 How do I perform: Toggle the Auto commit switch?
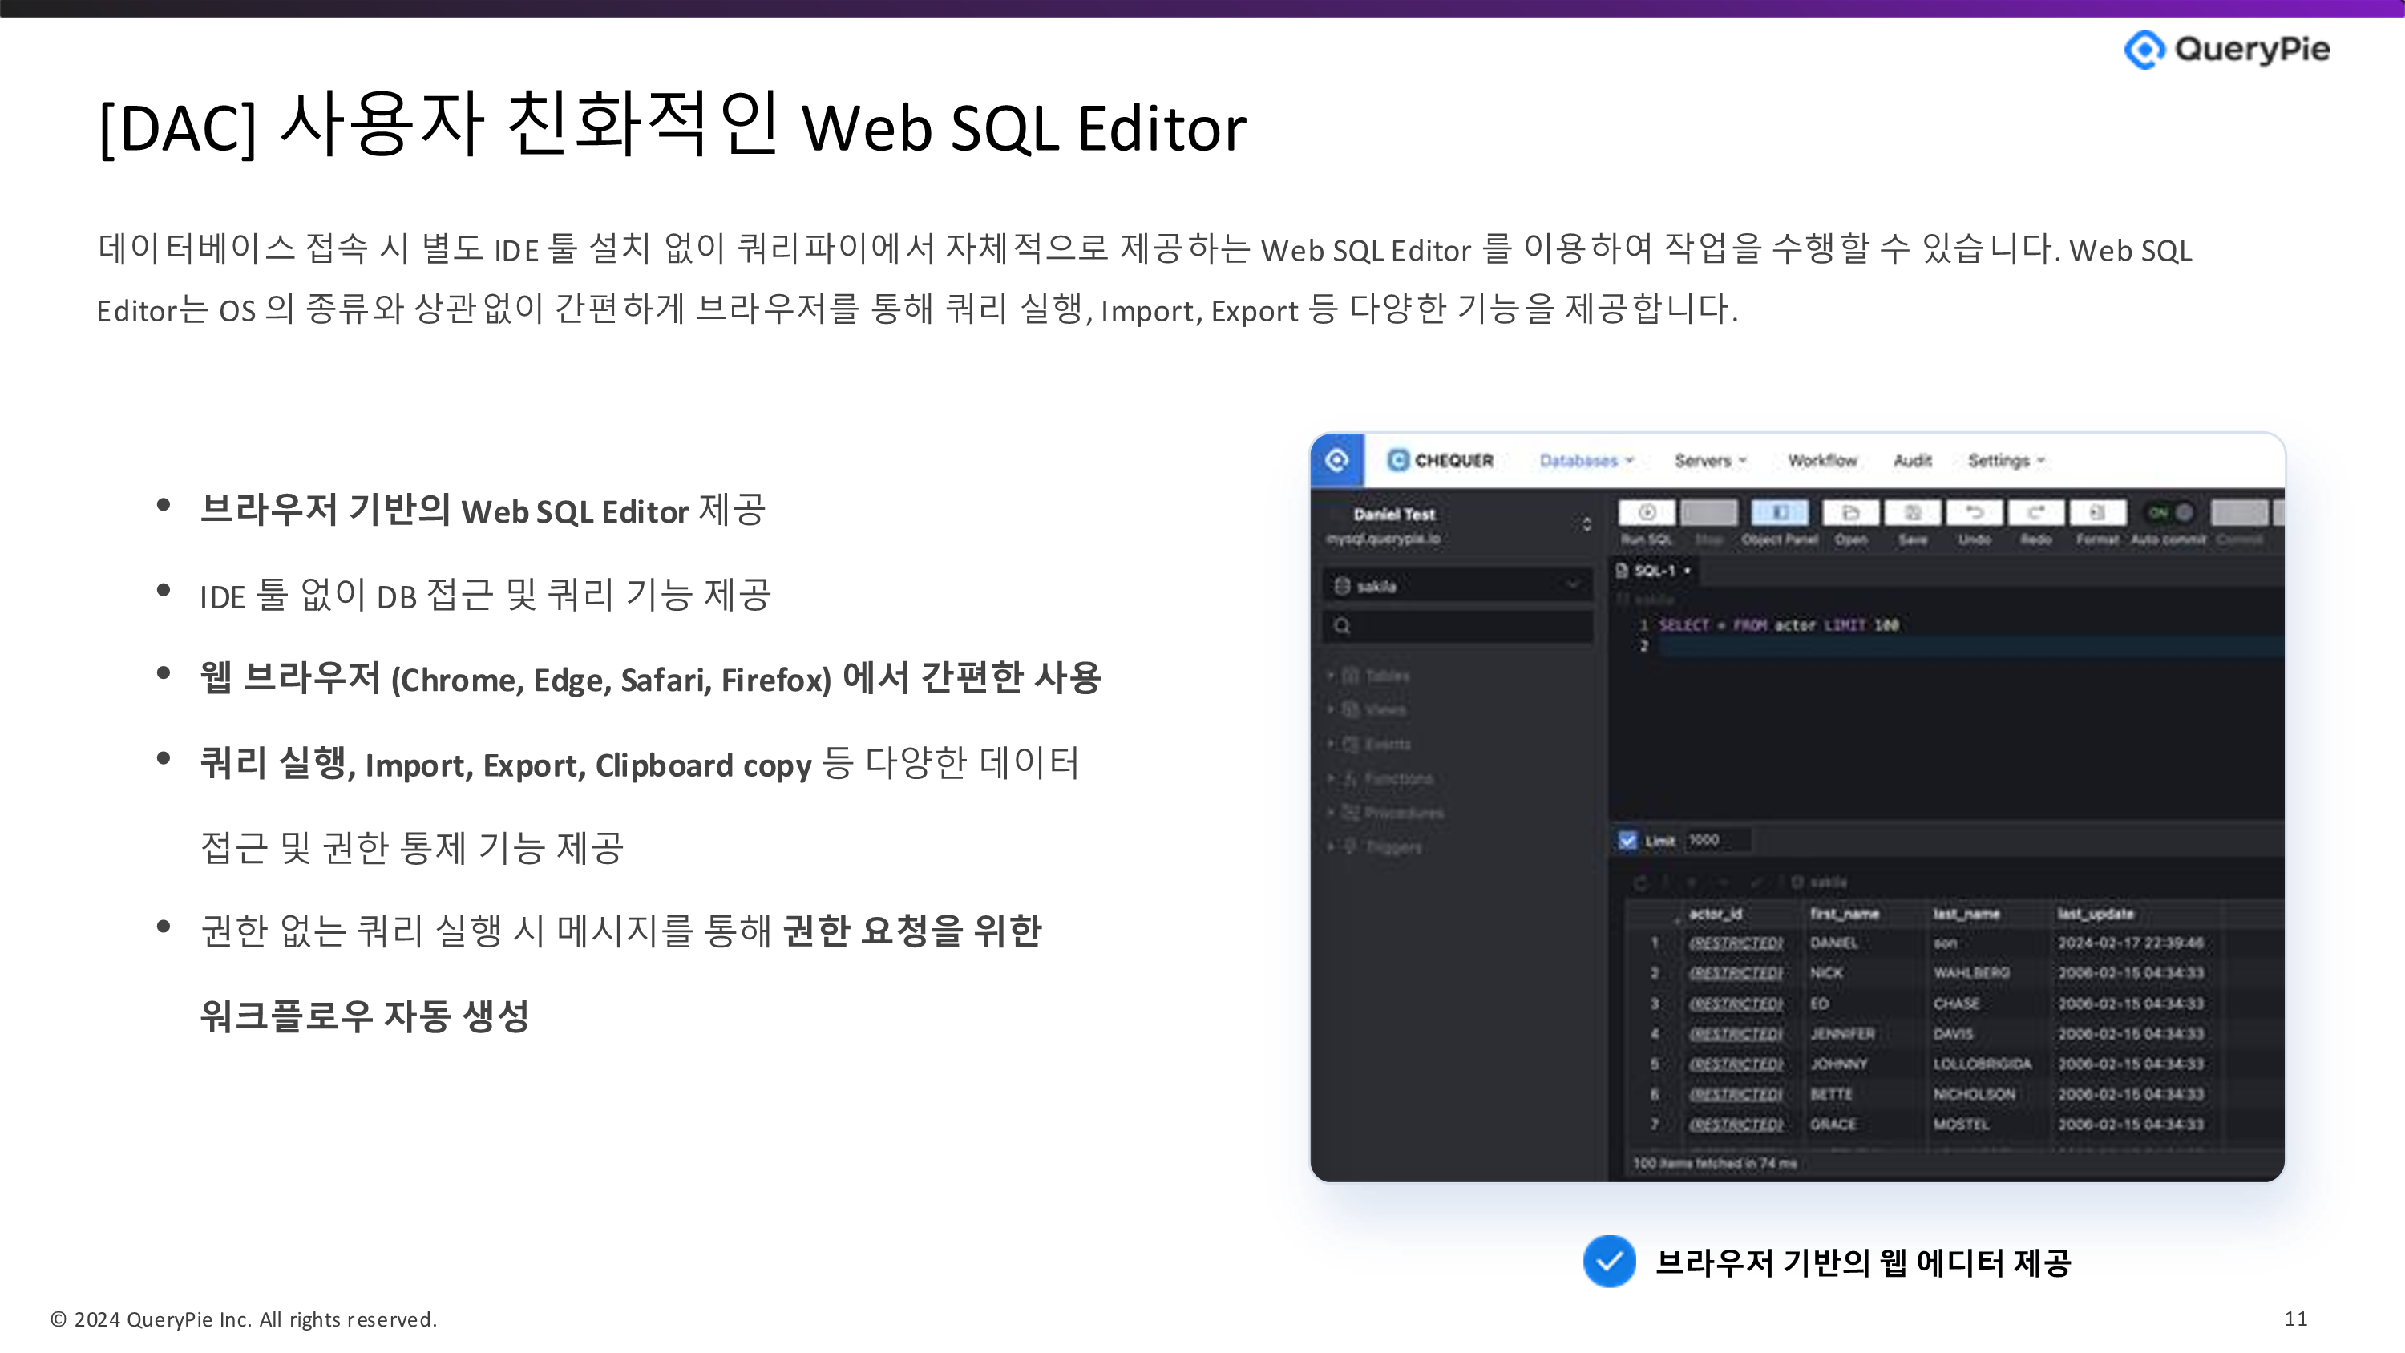point(2171,513)
